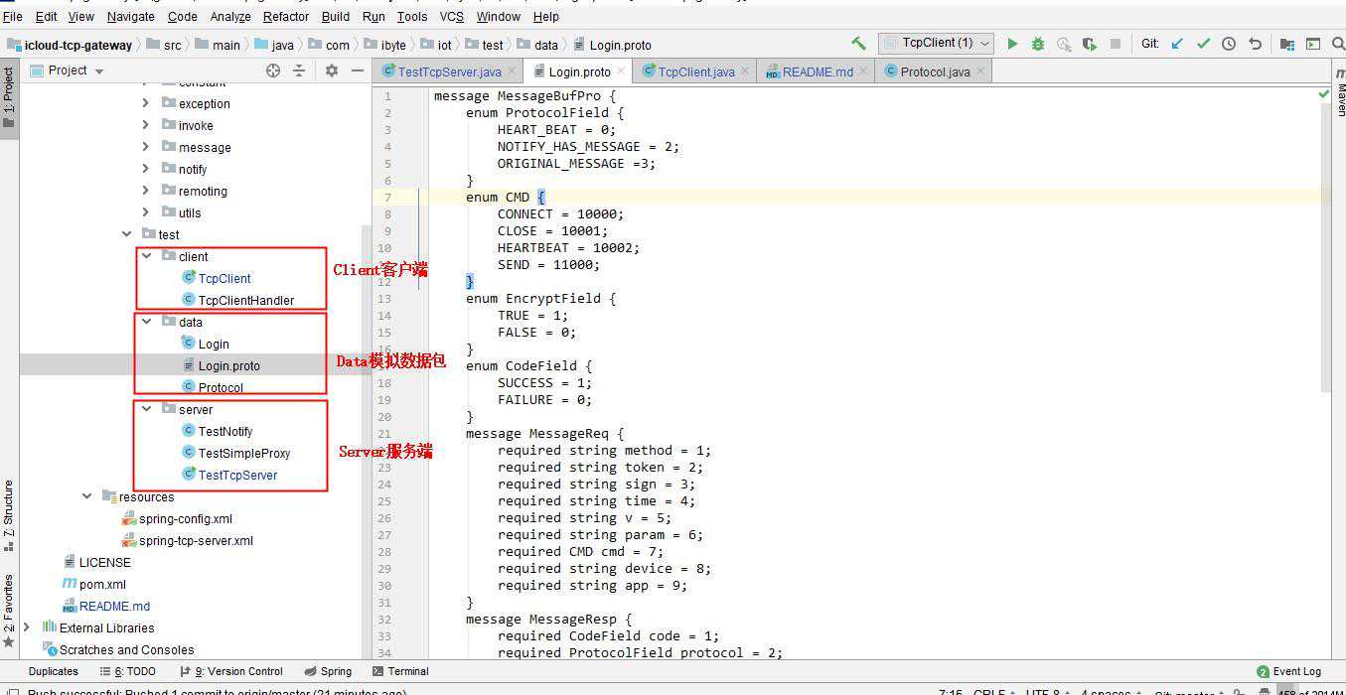Open the Refactor menu
The height and width of the screenshot is (695, 1346).
click(x=286, y=17)
